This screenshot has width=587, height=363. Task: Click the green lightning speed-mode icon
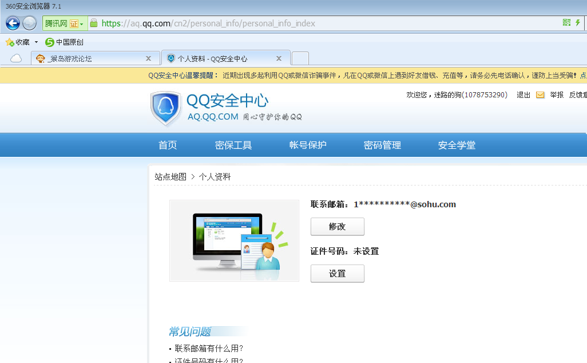point(578,22)
